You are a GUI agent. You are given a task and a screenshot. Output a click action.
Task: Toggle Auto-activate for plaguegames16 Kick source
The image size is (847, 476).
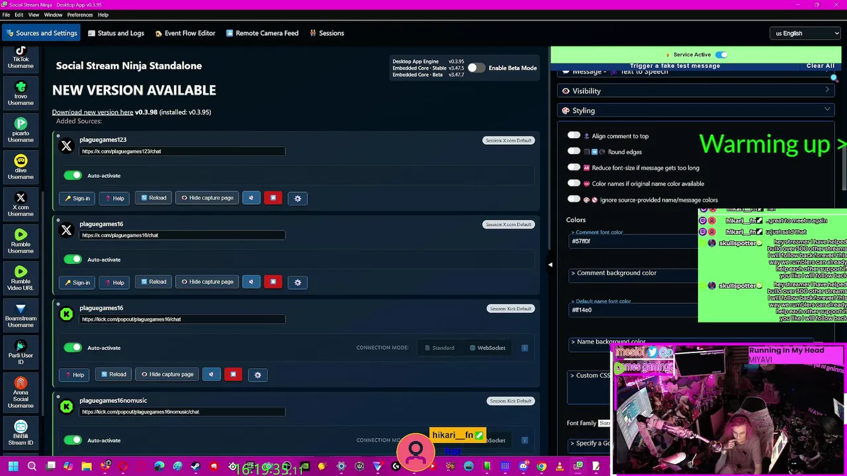[73, 348]
